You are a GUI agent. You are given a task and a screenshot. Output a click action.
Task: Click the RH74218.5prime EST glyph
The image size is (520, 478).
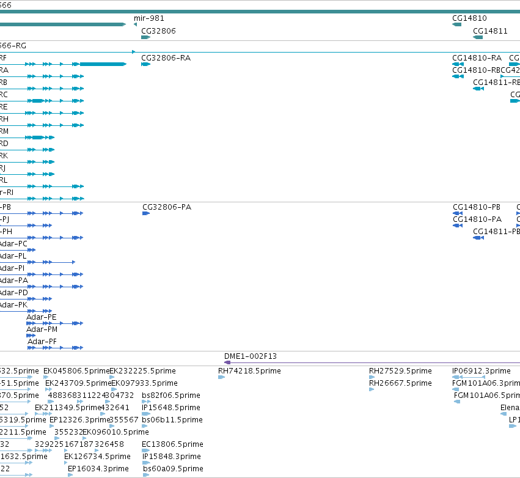click(x=222, y=377)
